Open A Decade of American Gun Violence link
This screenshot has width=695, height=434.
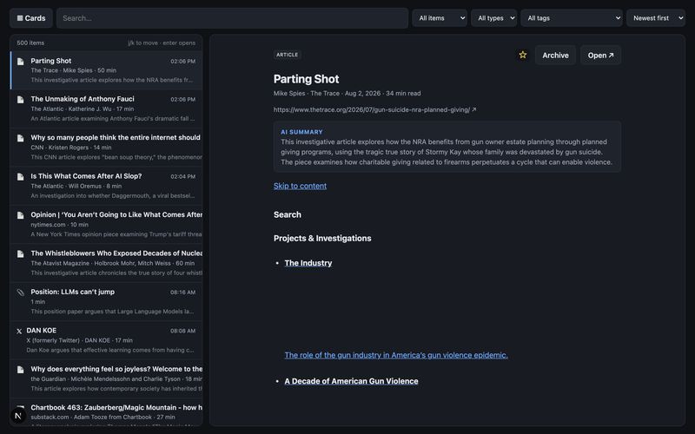click(351, 381)
